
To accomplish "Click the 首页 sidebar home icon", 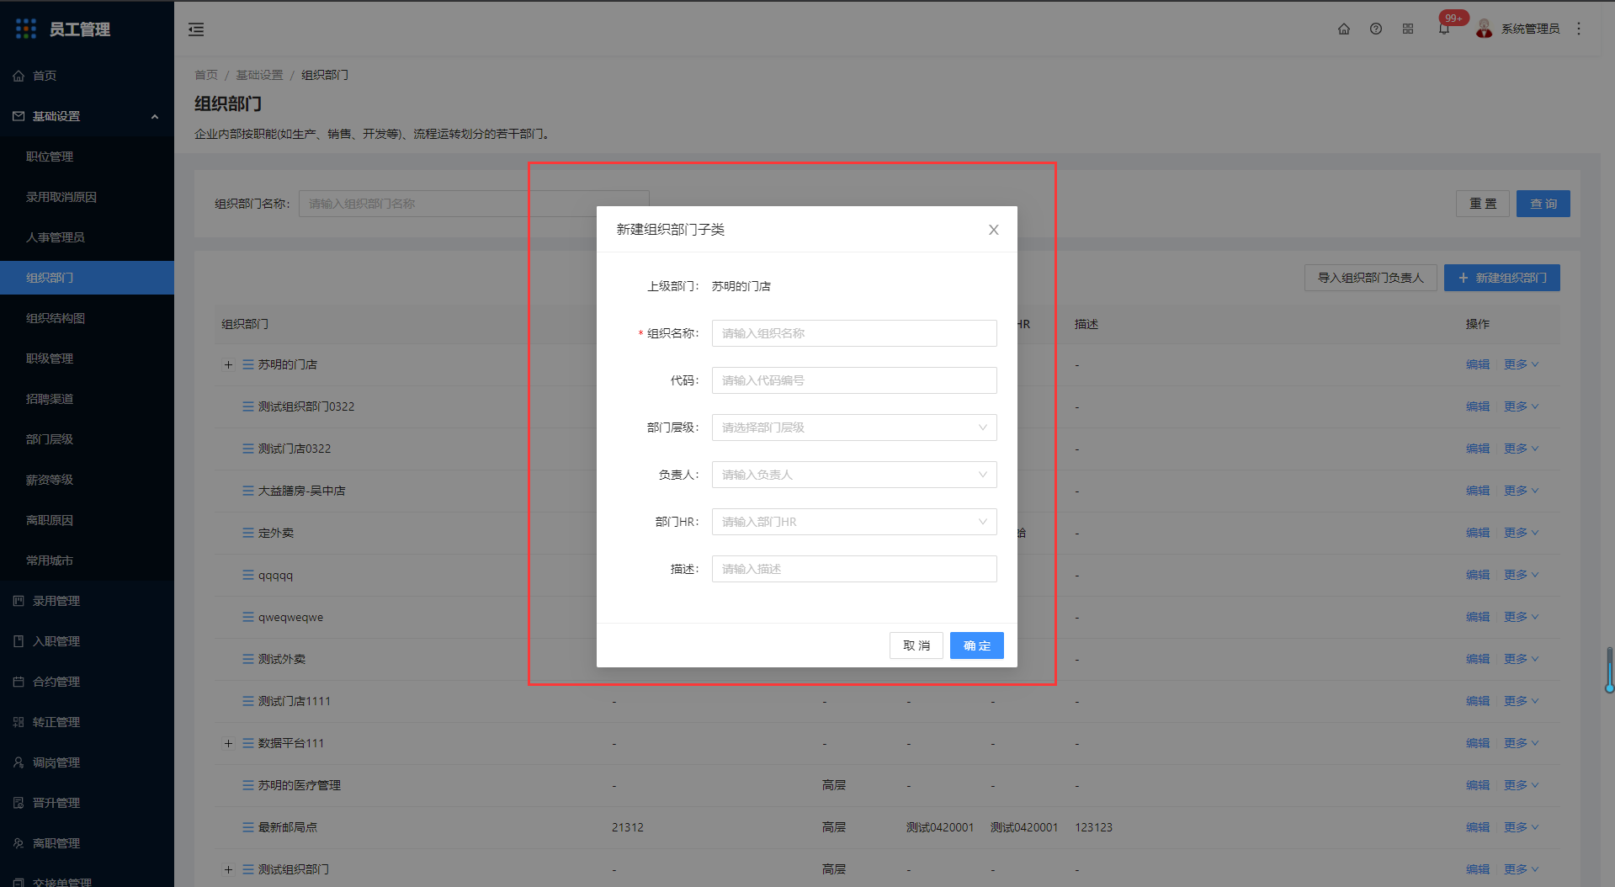I will pyautogui.click(x=19, y=76).
